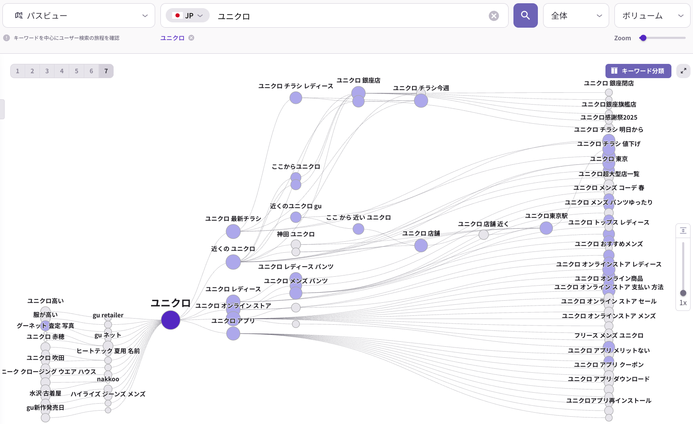
Task: Click the ユニクロ 店舗 近く node circle
Action: click(483, 234)
